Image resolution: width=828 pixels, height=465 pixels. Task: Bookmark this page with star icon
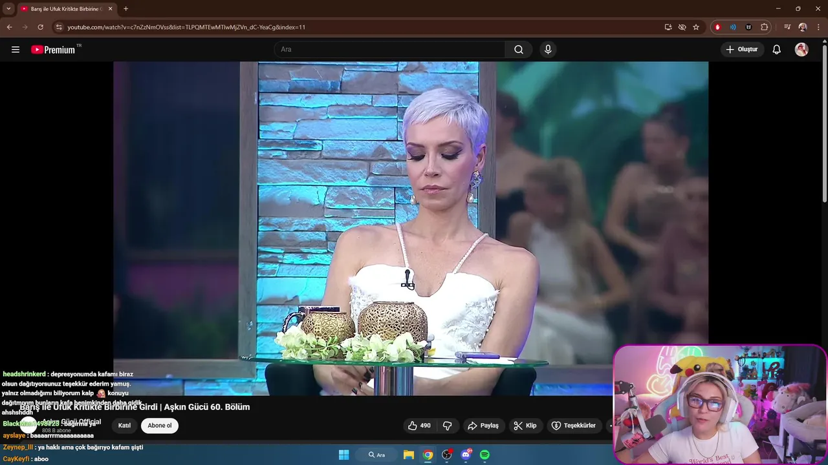[x=696, y=27]
